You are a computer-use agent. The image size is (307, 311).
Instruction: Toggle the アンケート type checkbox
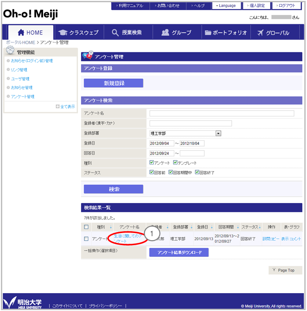click(151, 163)
